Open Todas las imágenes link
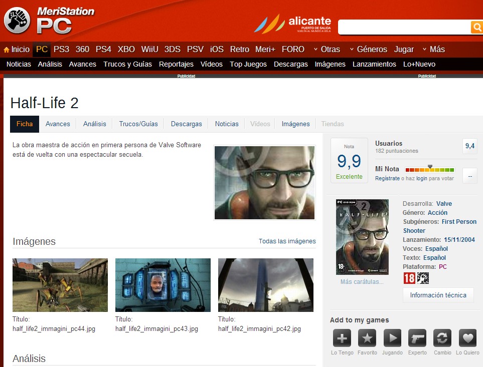This screenshot has width=483, height=367. (x=287, y=241)
